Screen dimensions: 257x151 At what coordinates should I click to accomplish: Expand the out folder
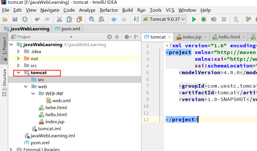(x=18, y=59)
